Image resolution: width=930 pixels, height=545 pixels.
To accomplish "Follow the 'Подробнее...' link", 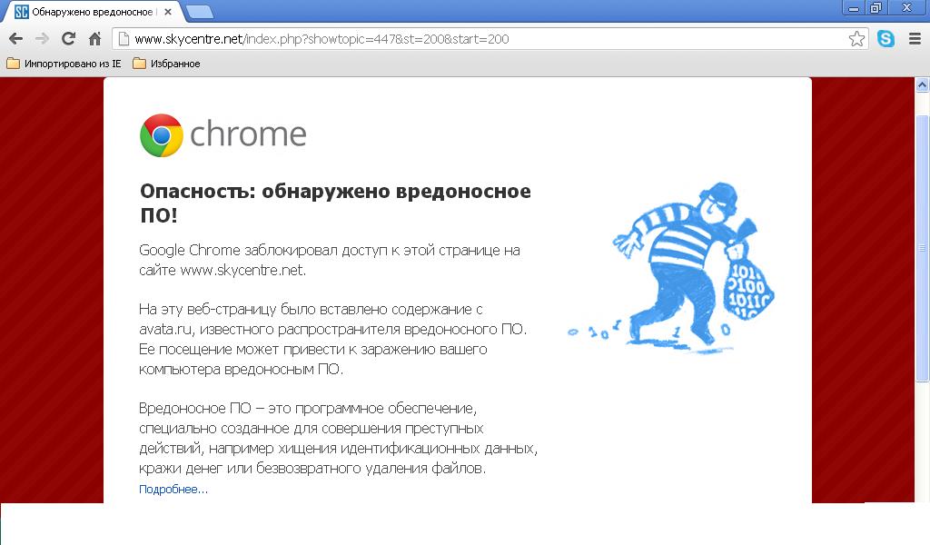I will pyautogui.click(x=173, y=490).
